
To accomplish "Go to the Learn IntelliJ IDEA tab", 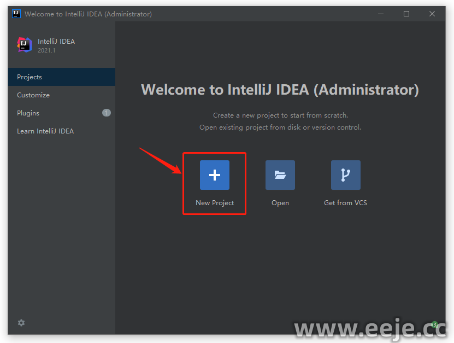I will click(x=45, y=131).
